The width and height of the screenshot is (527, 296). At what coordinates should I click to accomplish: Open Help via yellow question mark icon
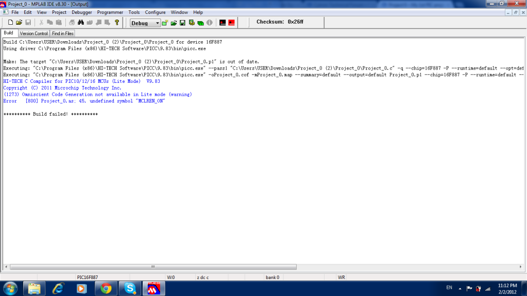[116, 23]
